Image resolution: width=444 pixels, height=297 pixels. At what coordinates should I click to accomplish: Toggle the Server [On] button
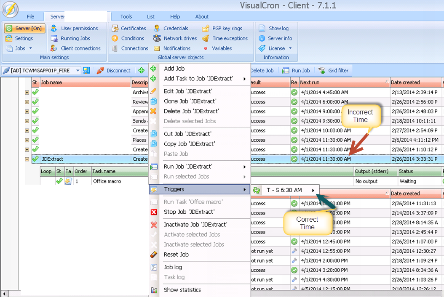point(24,28)
